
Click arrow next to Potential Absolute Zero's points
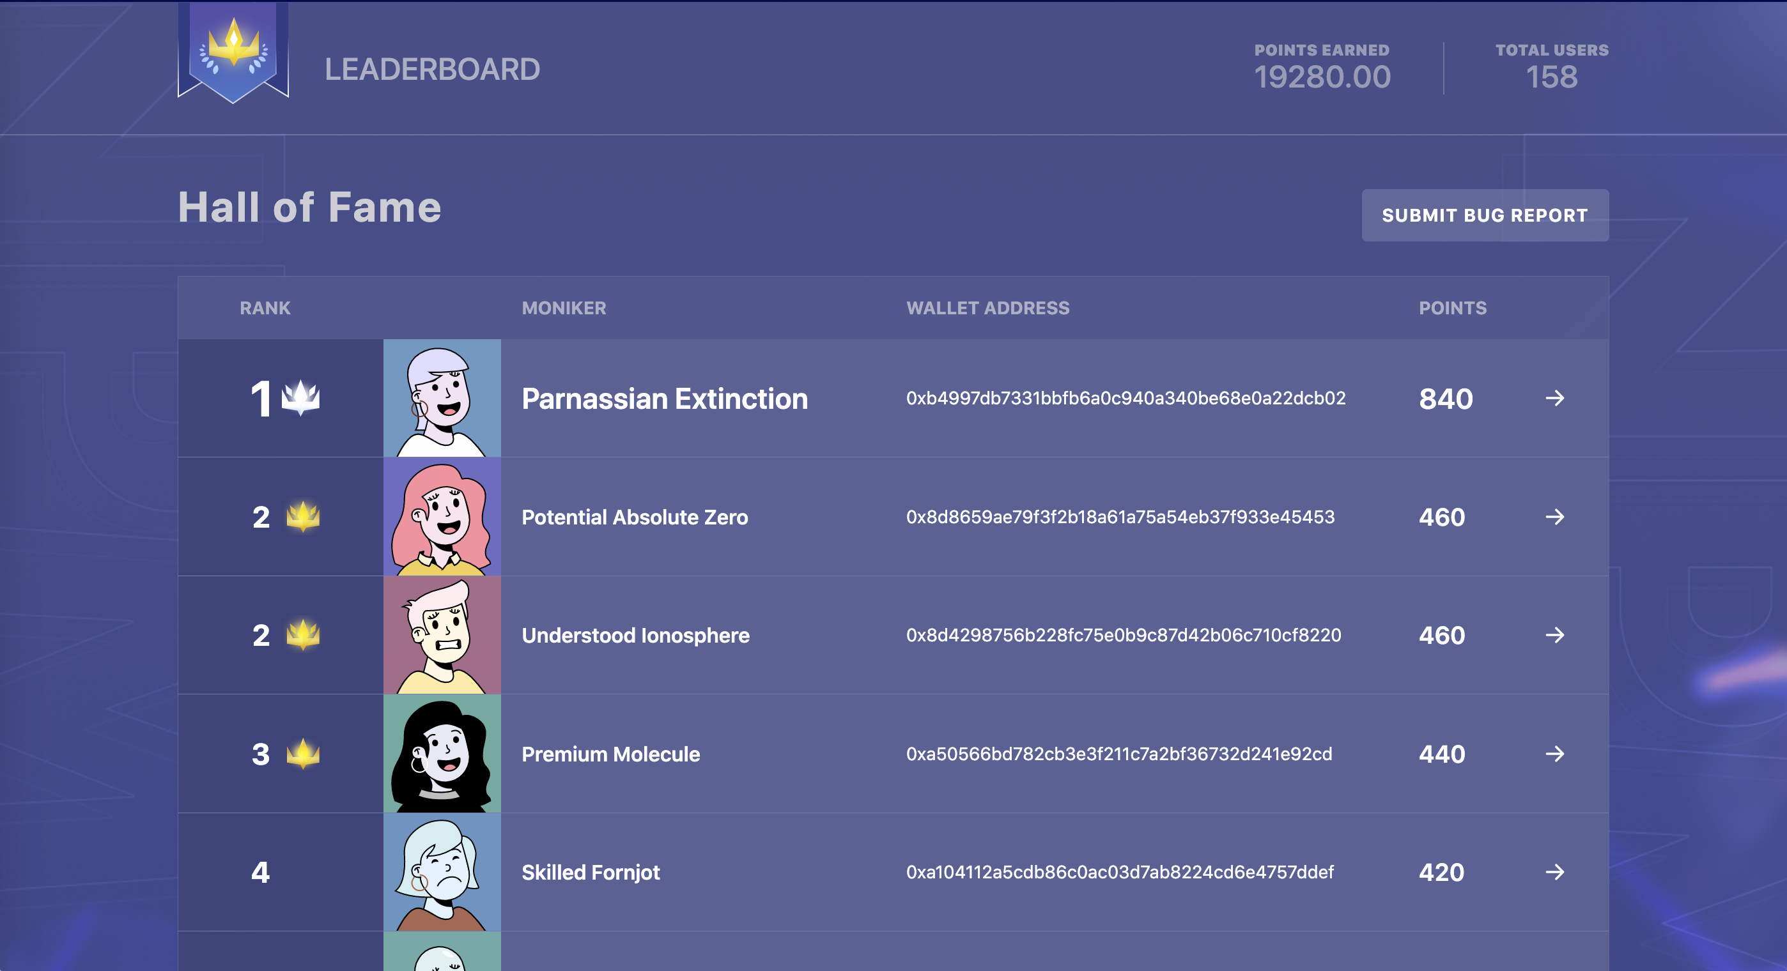[1554, 517]
